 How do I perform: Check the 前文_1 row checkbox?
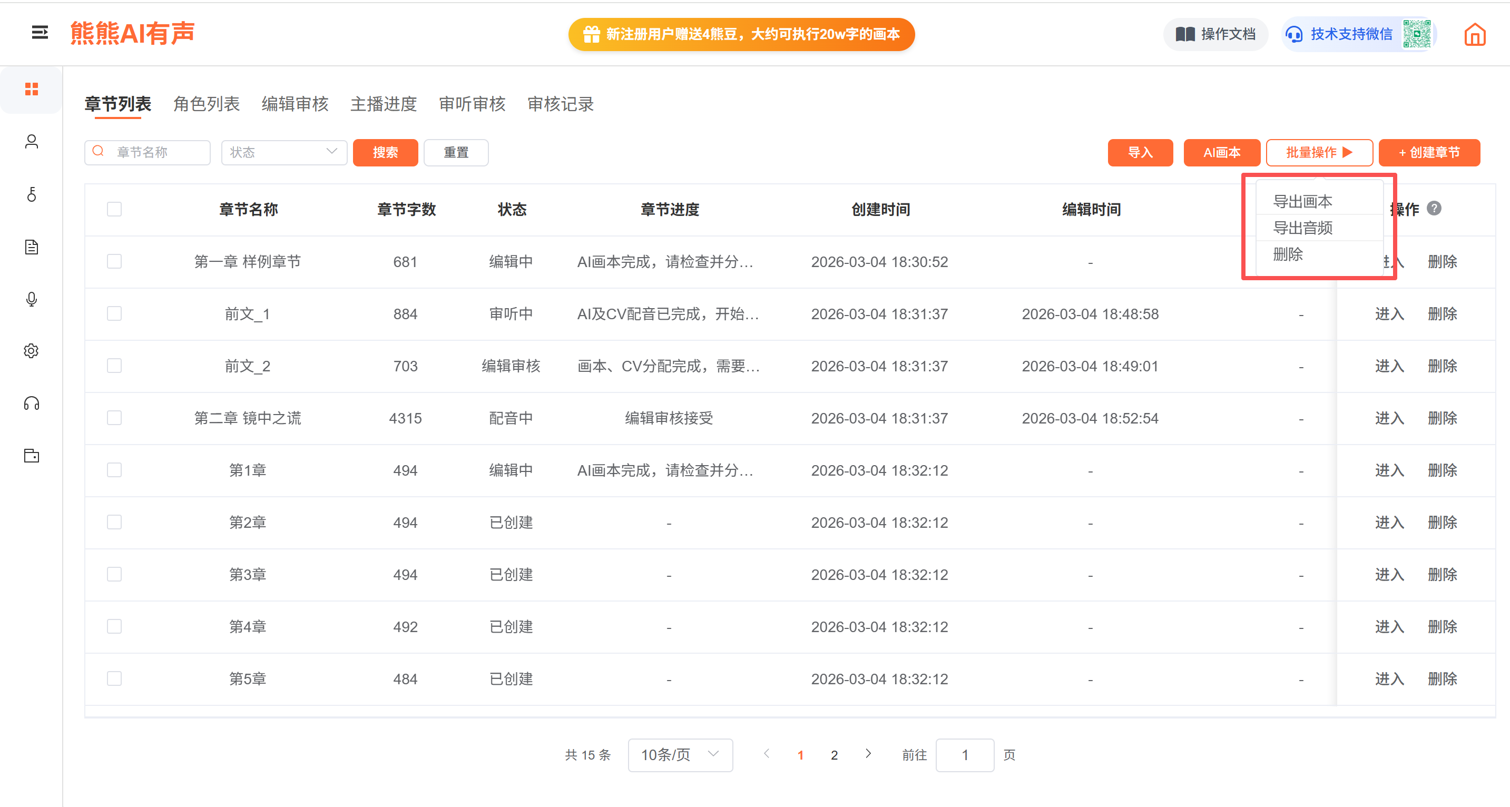[x=114, y=313]
